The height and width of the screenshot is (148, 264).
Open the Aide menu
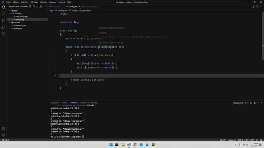[69, 2]
